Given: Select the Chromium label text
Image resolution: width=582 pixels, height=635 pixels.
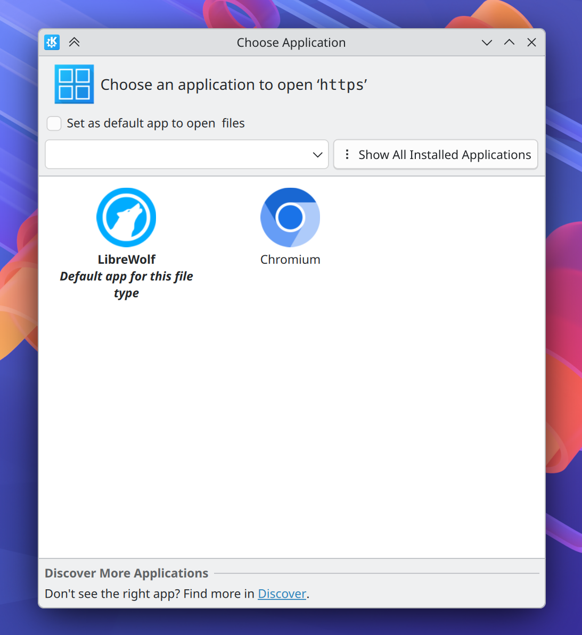Looking at the screenshot, I should [x=290, y=259].
